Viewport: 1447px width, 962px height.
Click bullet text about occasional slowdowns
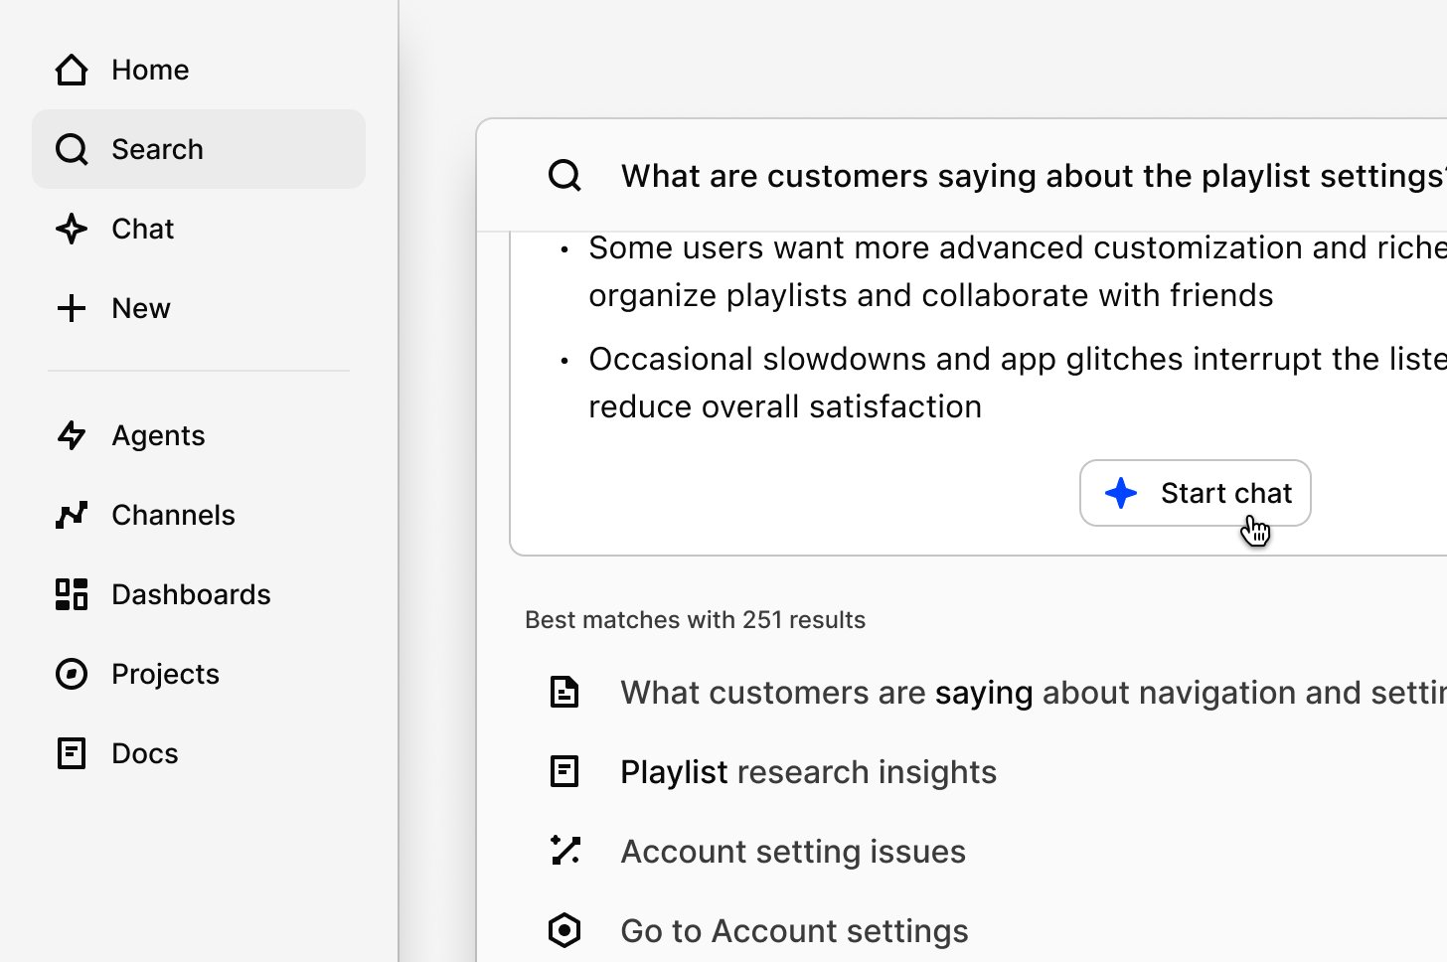click(x=1018, y=383)
